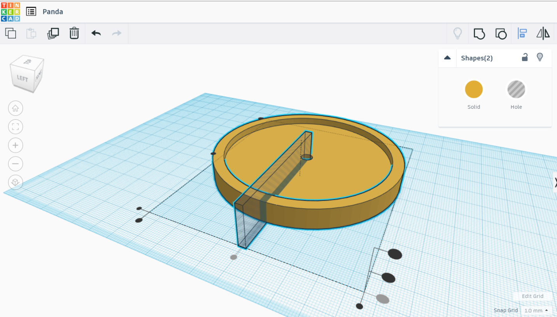Open the Align tool

[522, 33]
